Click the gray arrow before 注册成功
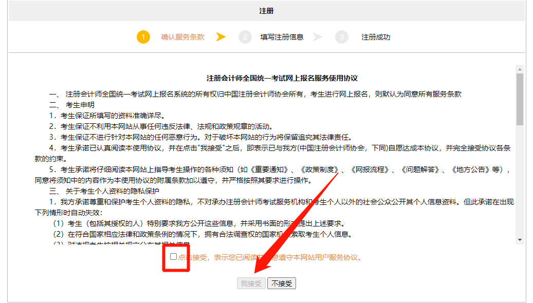This screenshot has height=303, width=533. [319, 37]
